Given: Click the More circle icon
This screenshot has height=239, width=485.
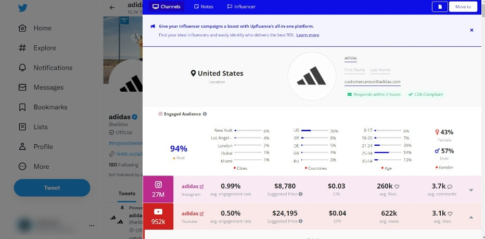Looking at the screenshot, I should [22, 167].
